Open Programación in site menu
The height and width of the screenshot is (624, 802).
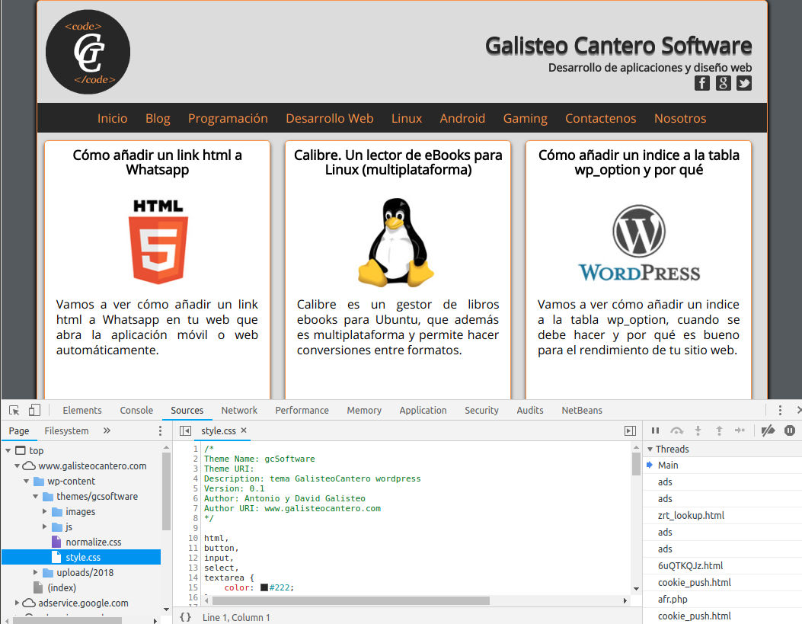[x=228, y=118]
